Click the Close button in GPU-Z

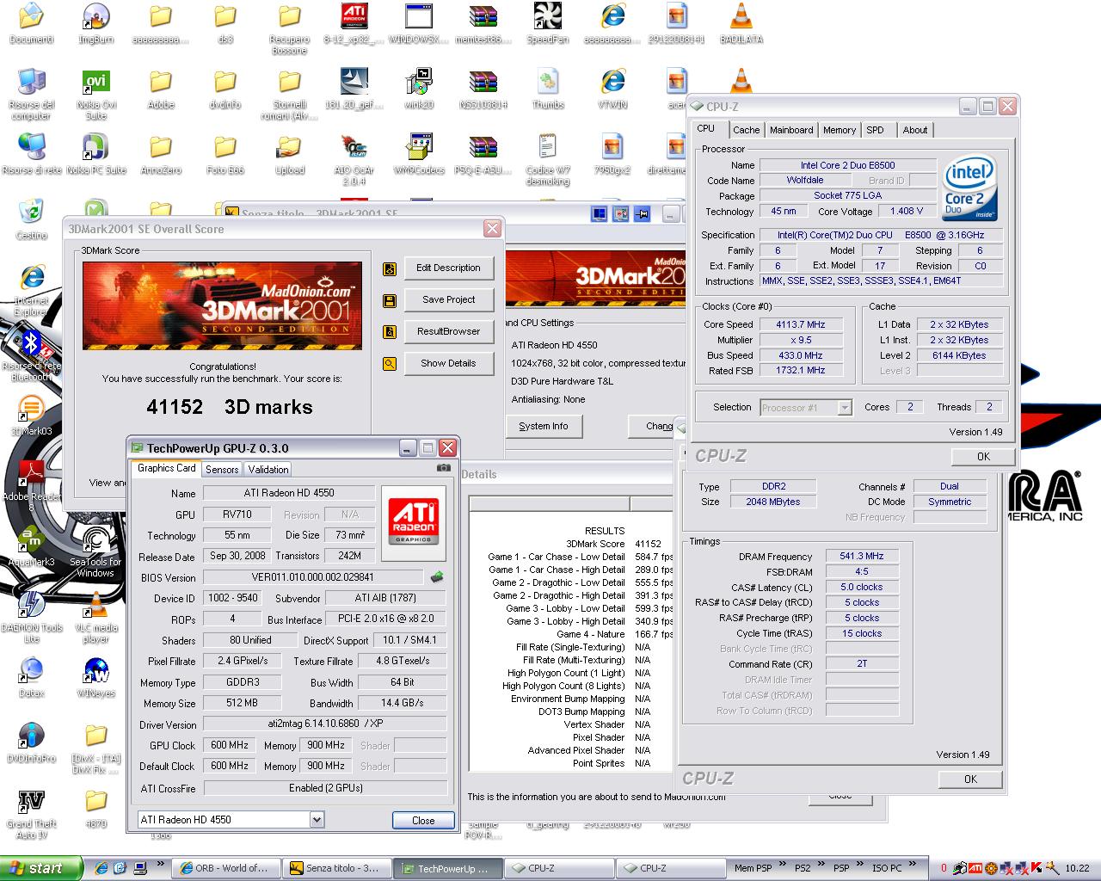click(x=423, y=820)
